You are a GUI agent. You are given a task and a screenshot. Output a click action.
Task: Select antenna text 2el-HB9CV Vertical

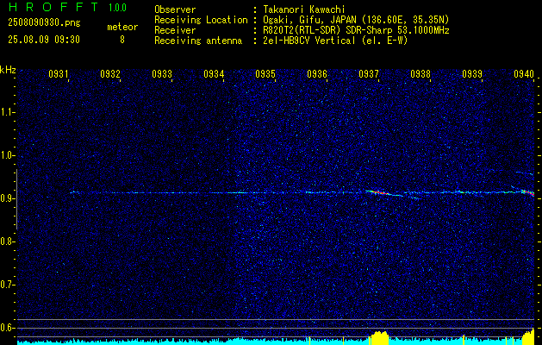(309, 41)
